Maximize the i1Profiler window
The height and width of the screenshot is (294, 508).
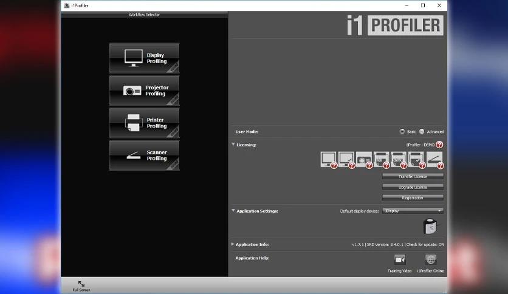[423, 5]
